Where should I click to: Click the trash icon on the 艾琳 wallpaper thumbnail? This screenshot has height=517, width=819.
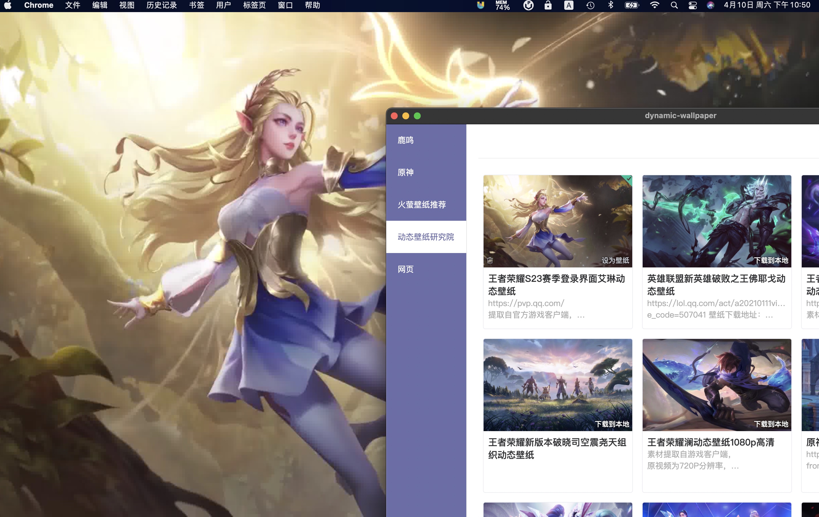(490, 260)
